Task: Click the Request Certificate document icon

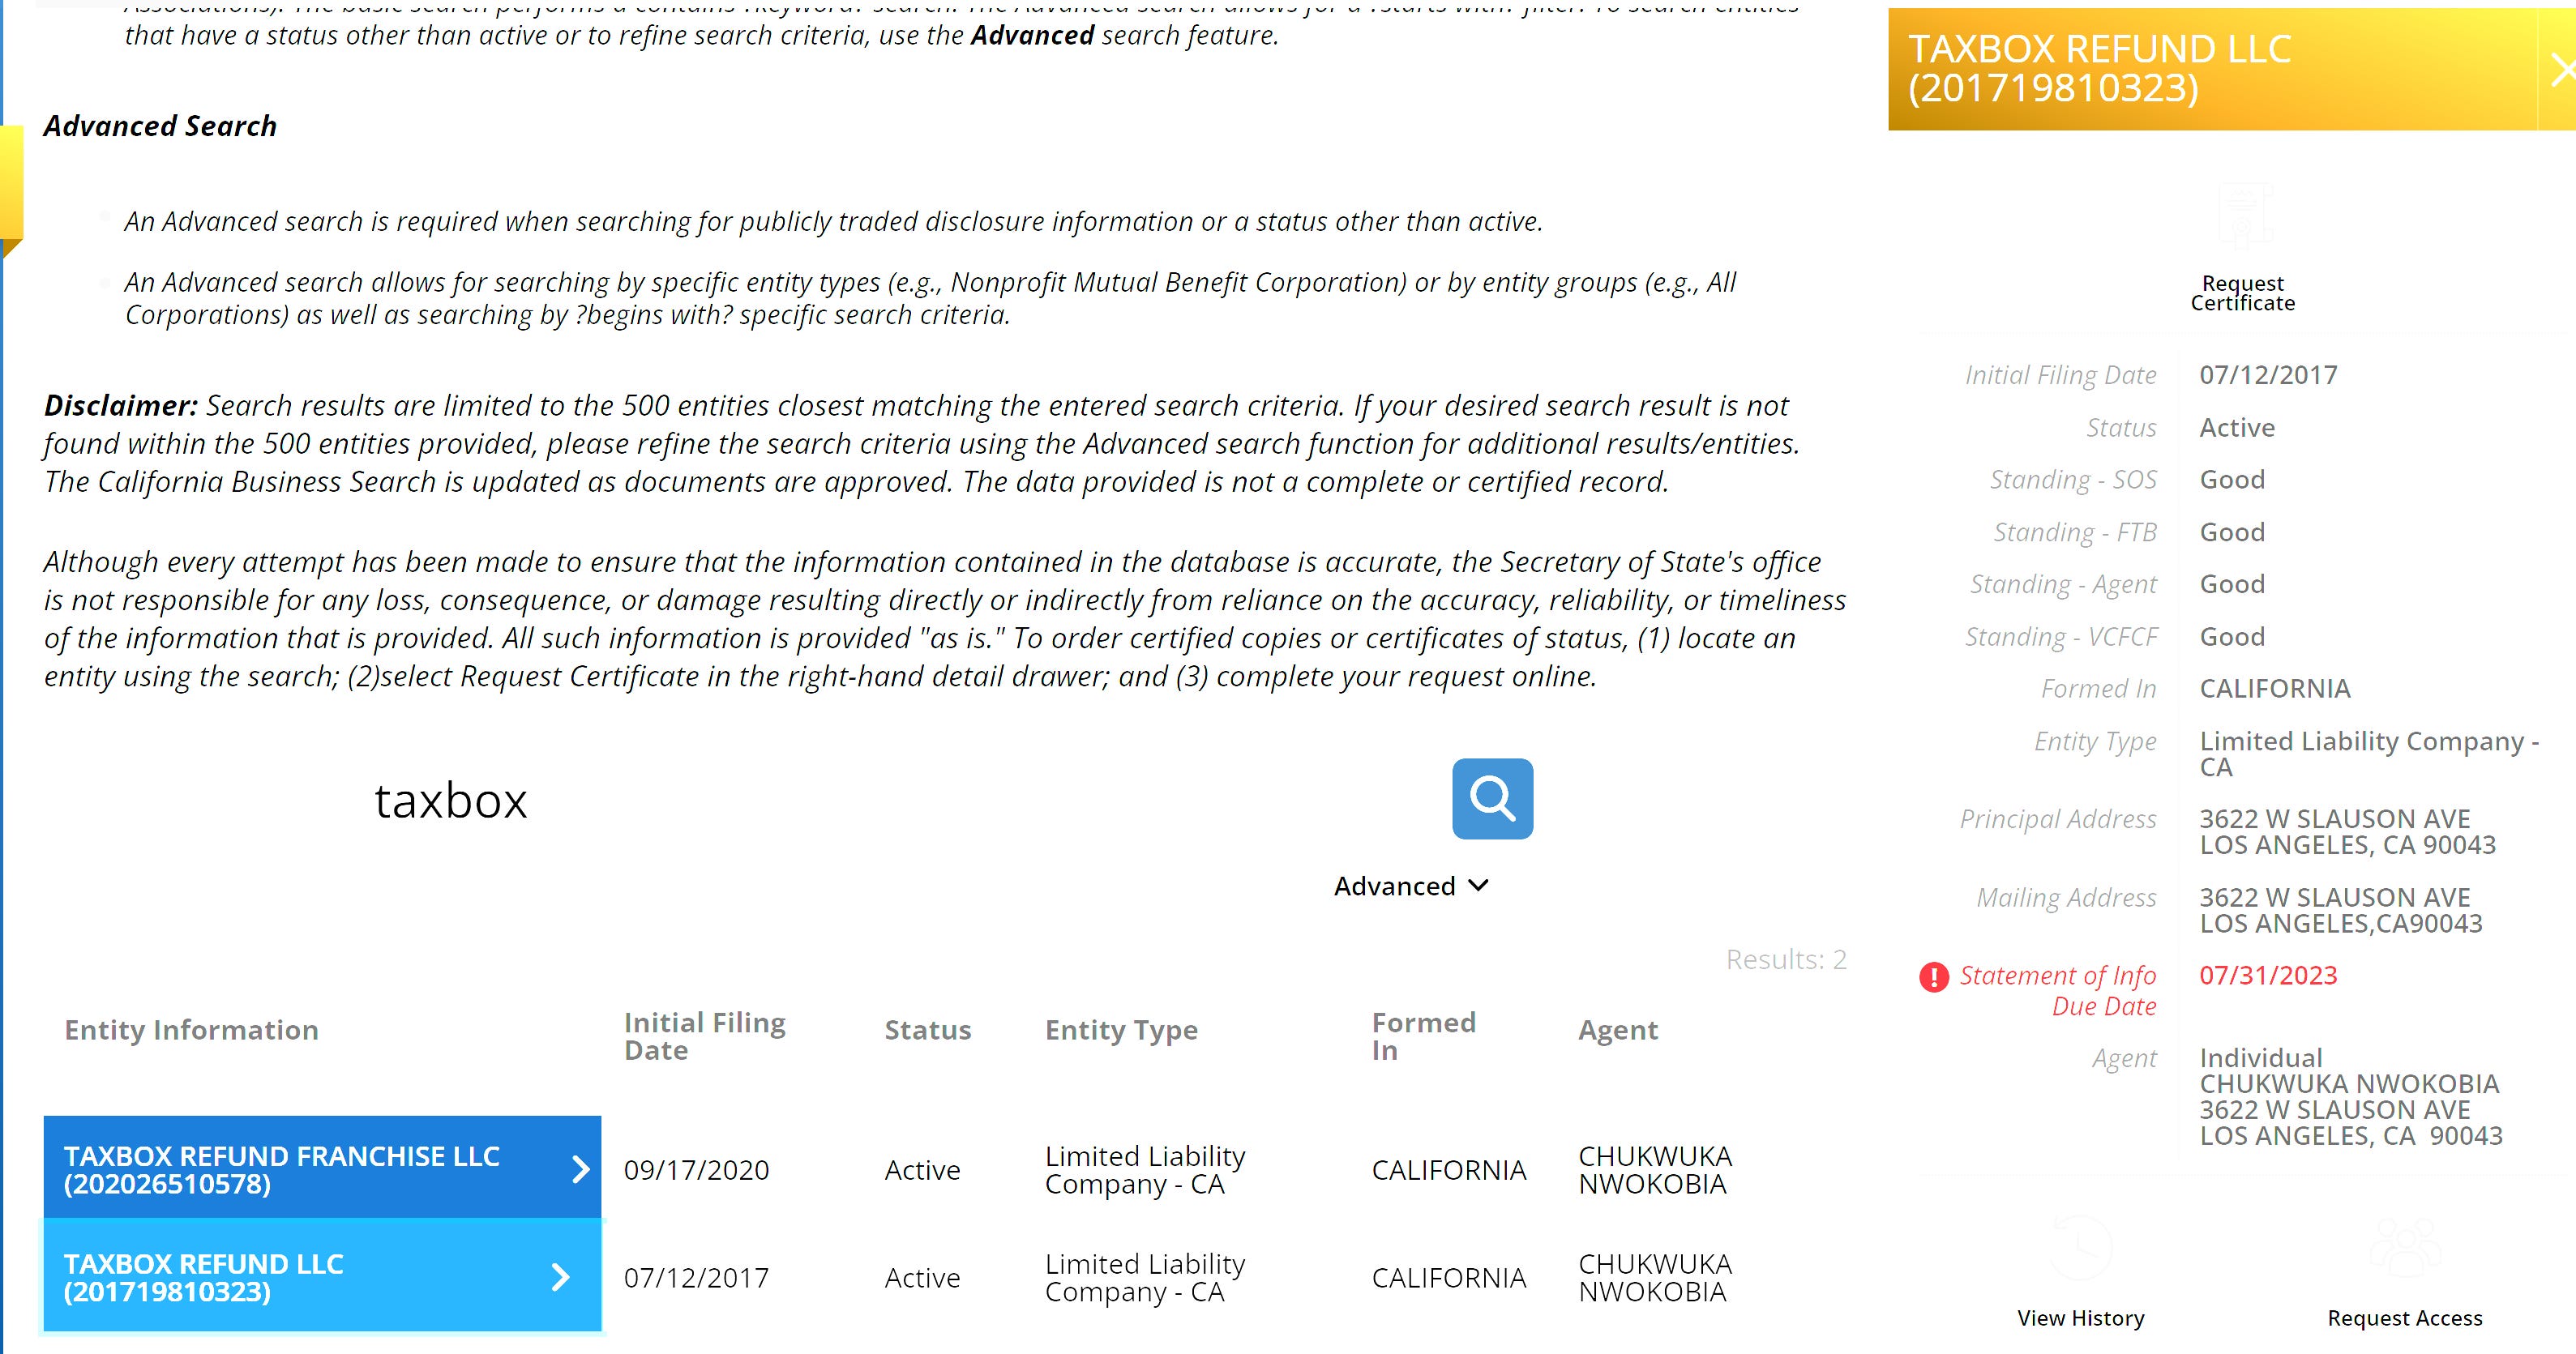Action: click(2244, 215)
